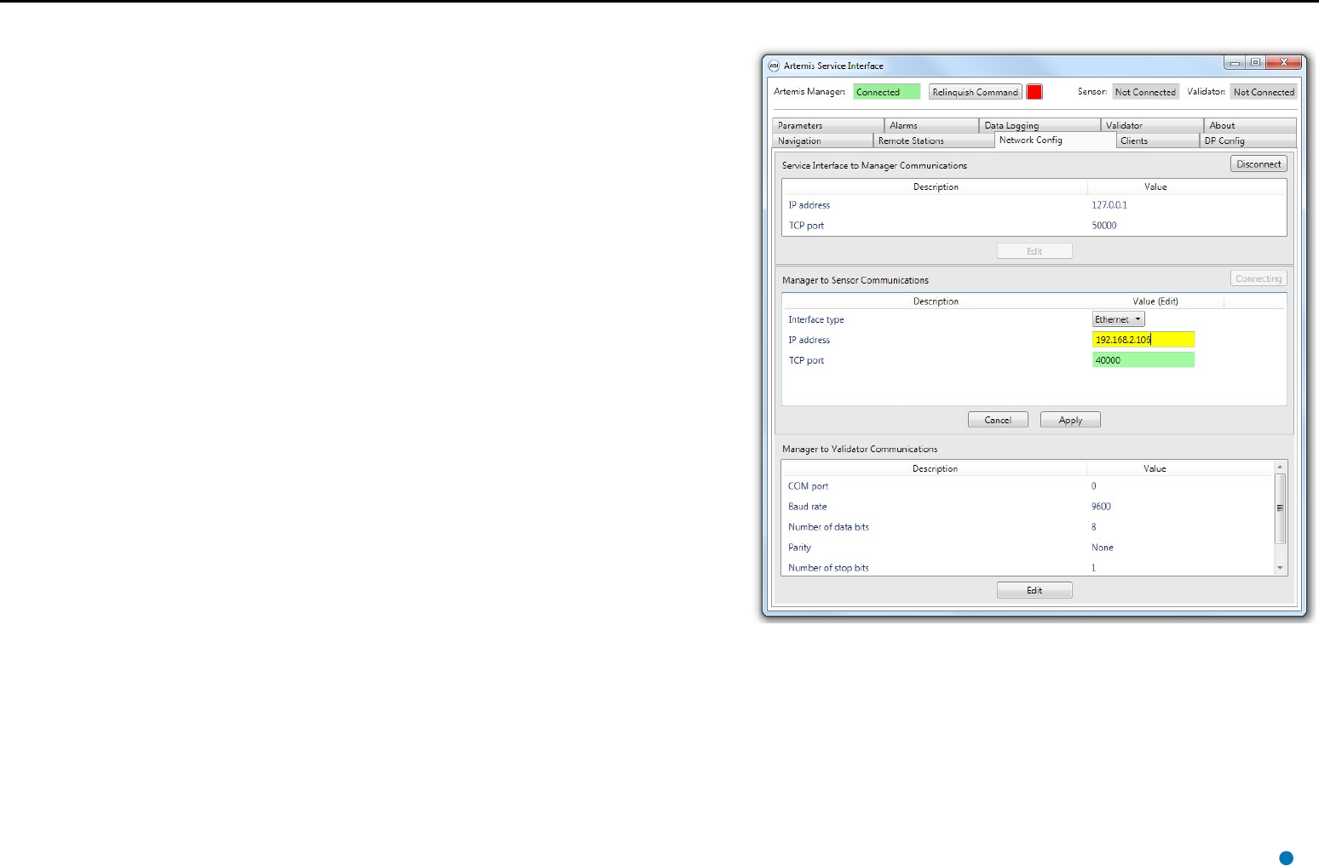Click the red command status indicator
The height and width of the screenshot is (866, 1319).
click(1034, 92)
